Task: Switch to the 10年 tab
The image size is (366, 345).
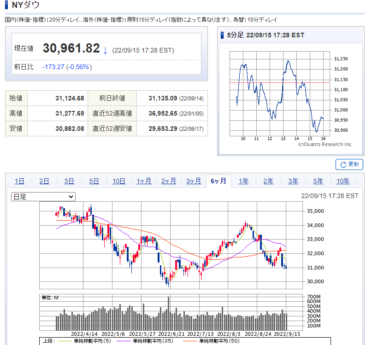Action: coord(343,181)
